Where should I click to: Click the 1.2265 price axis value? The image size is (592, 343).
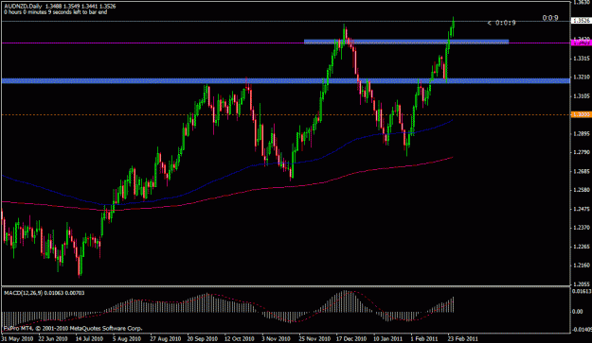(x=582, y=247)
